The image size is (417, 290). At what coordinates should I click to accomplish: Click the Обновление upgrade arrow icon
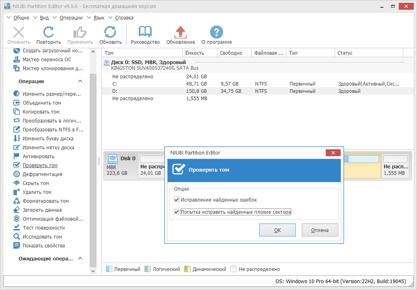pos(181,32)
